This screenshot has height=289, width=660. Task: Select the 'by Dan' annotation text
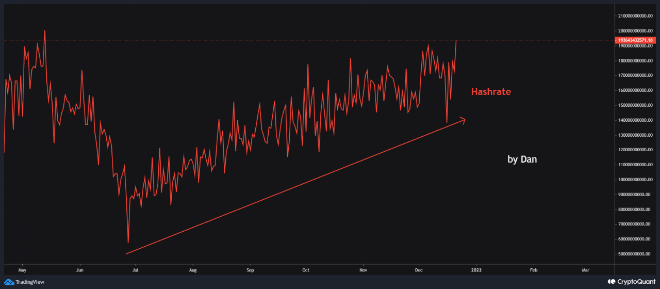(x=522, y=159)
